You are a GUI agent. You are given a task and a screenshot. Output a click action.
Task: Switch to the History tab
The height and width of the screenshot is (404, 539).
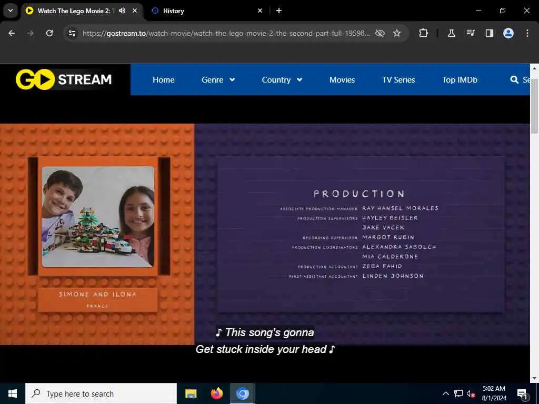tap(203, 11)
